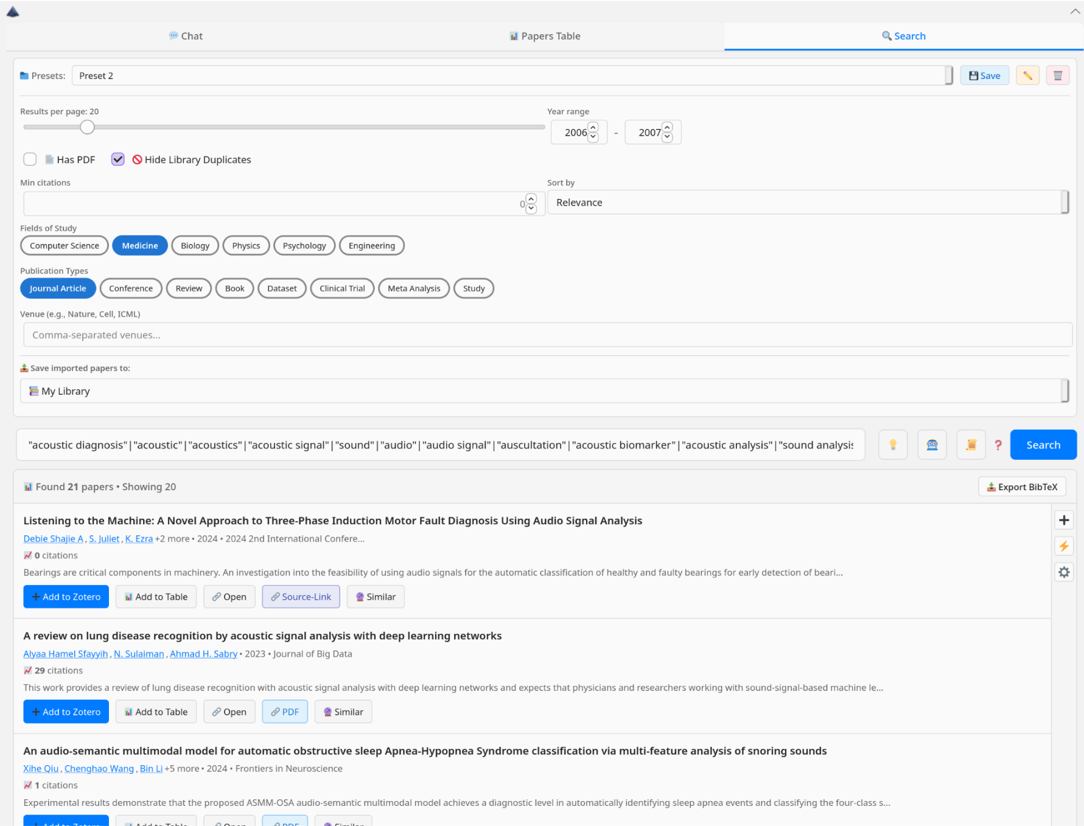Click the lightbulb icon beside search box
This screenshot has height=826, width=1084.
click(x=893, y=445)
